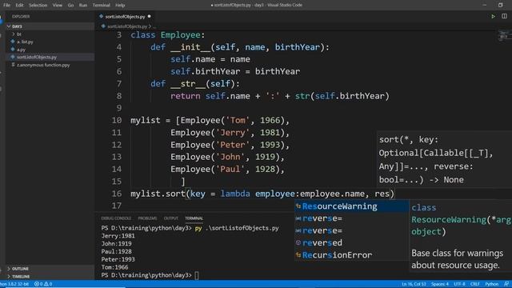Click the word lambda on line 16
This screenshot has height=288, width=512.
pyautogui.click(x=235, y=194)
